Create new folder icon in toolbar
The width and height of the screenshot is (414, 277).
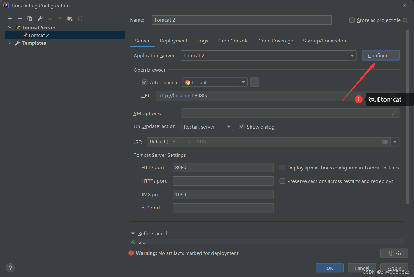pos(70,18)
